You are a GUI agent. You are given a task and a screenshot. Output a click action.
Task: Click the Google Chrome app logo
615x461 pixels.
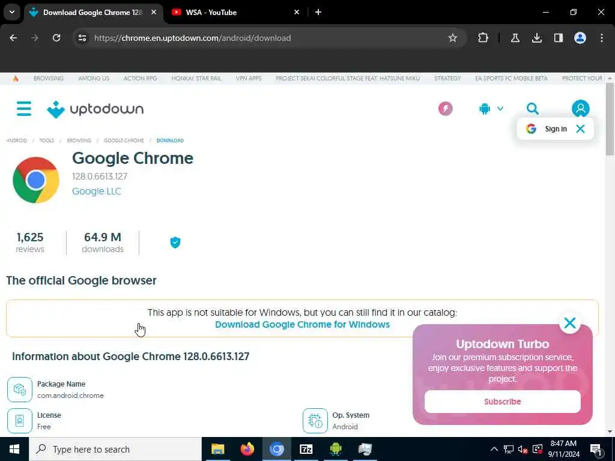[36, 180]
